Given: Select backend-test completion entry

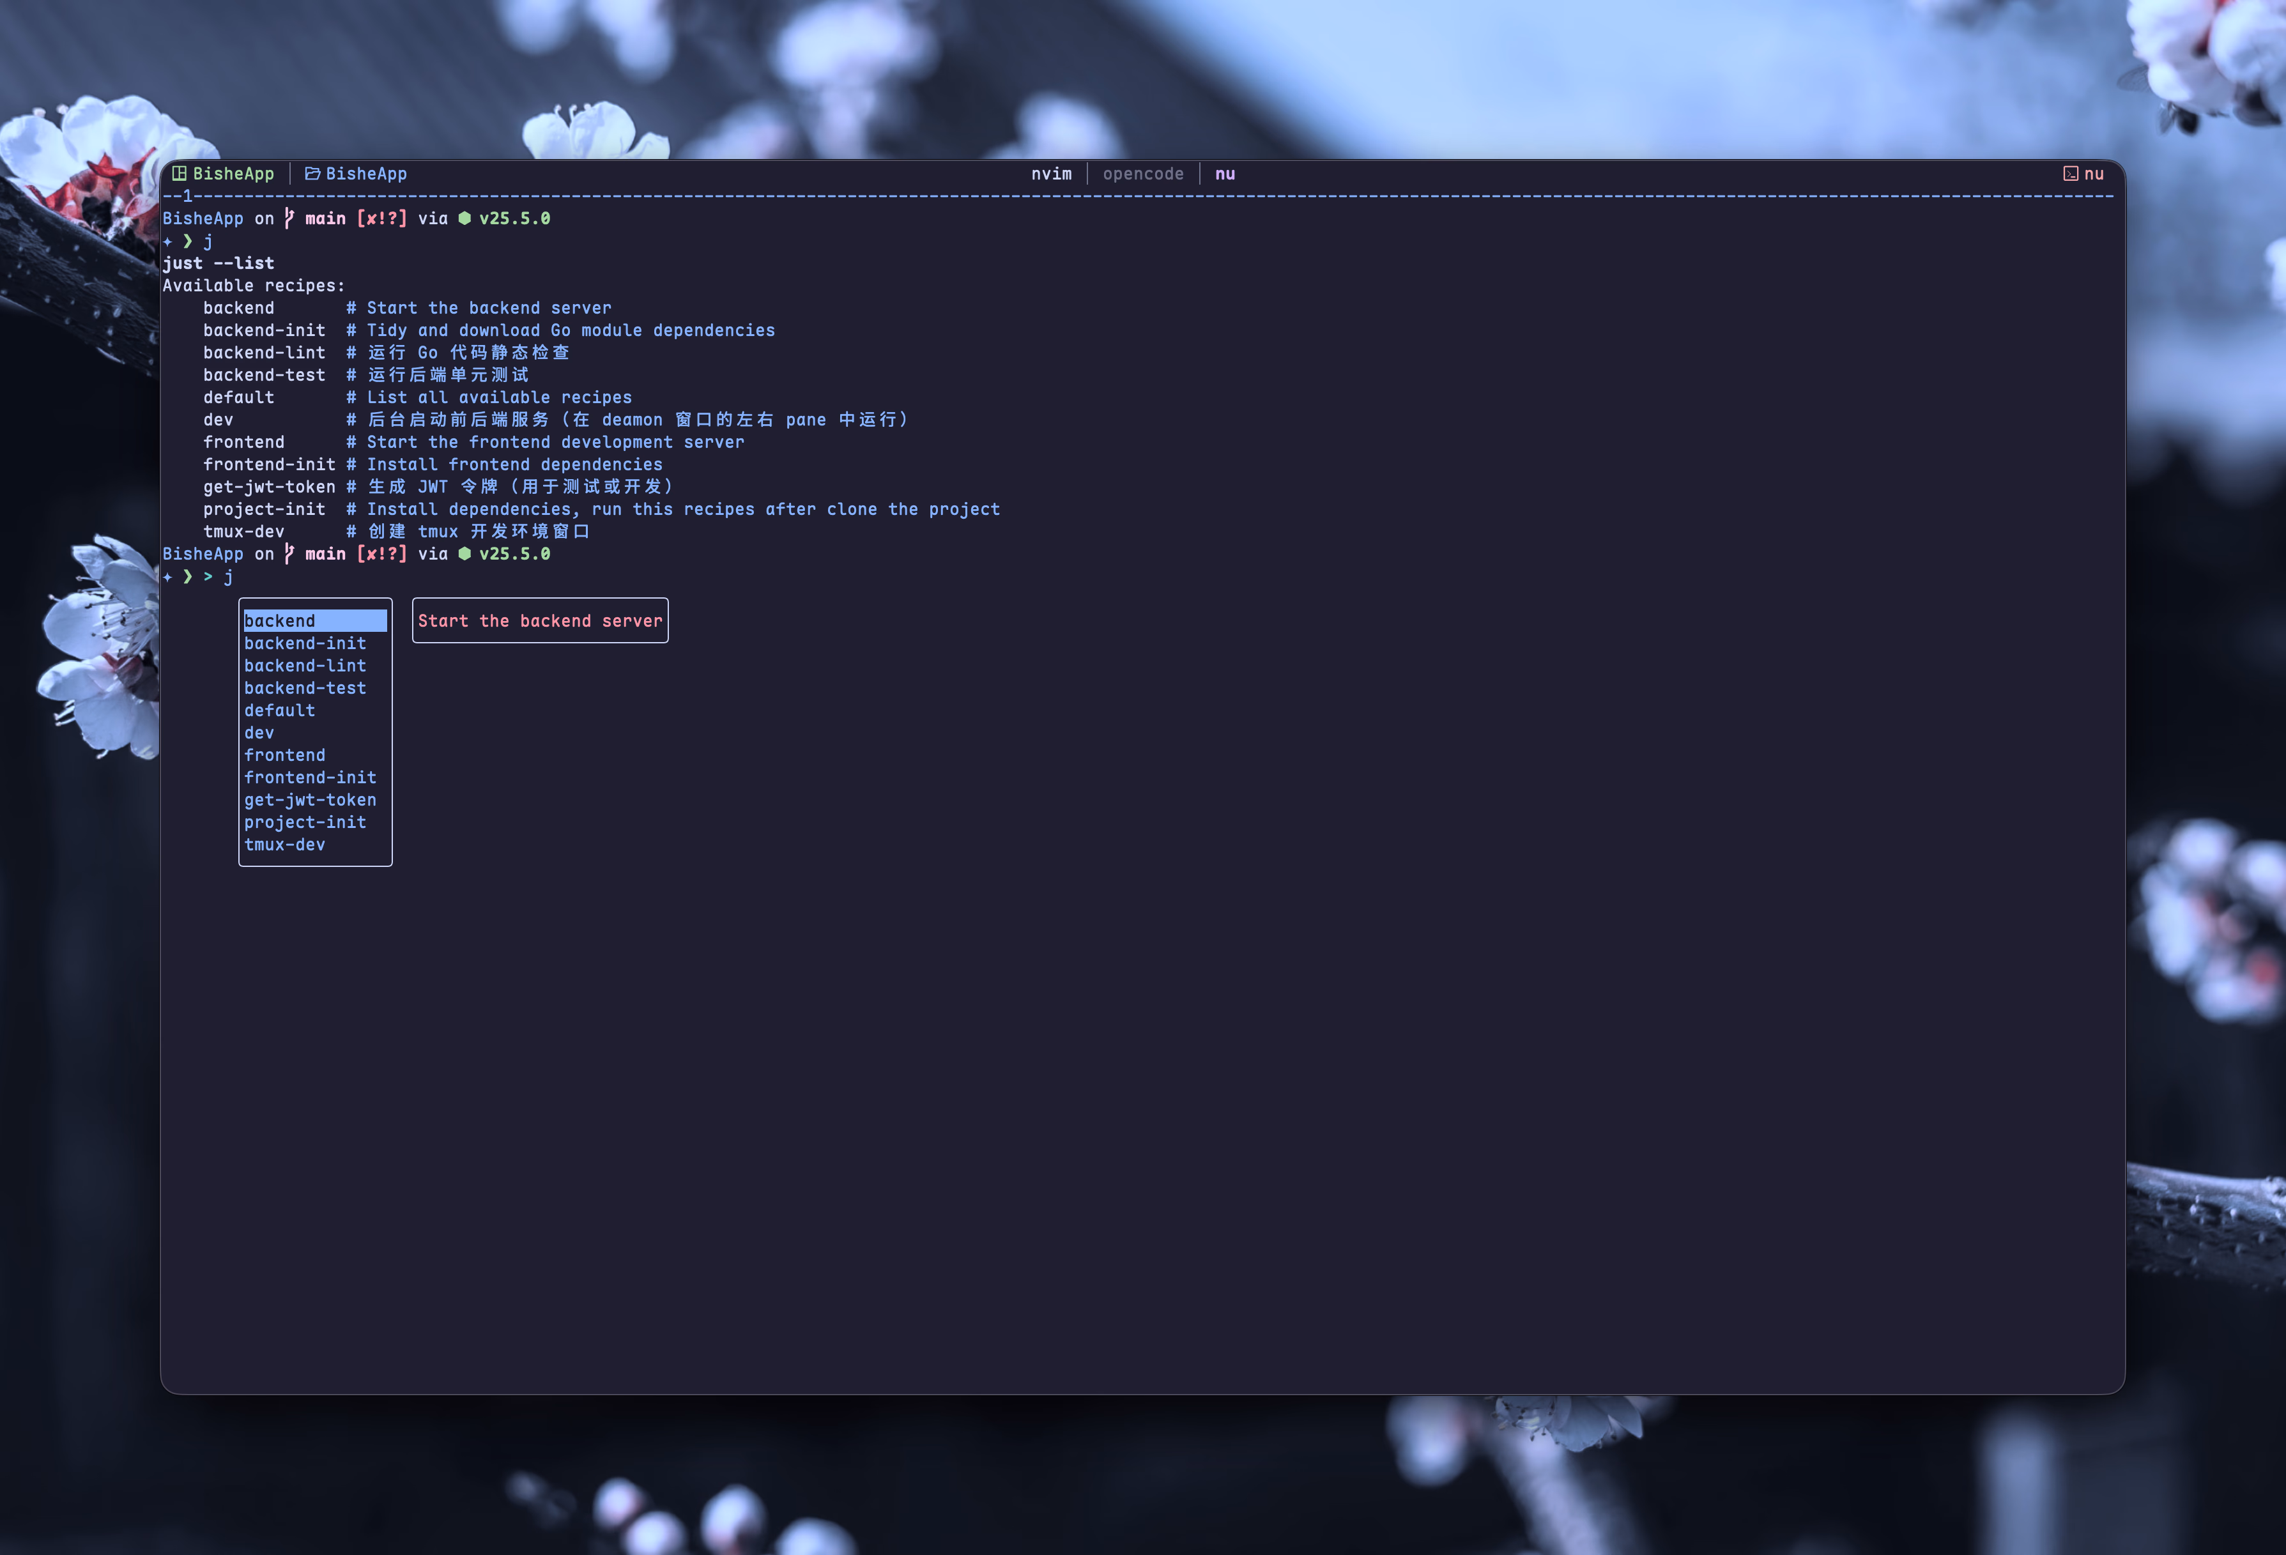Looking at the screenshot, I should point(305,689).
